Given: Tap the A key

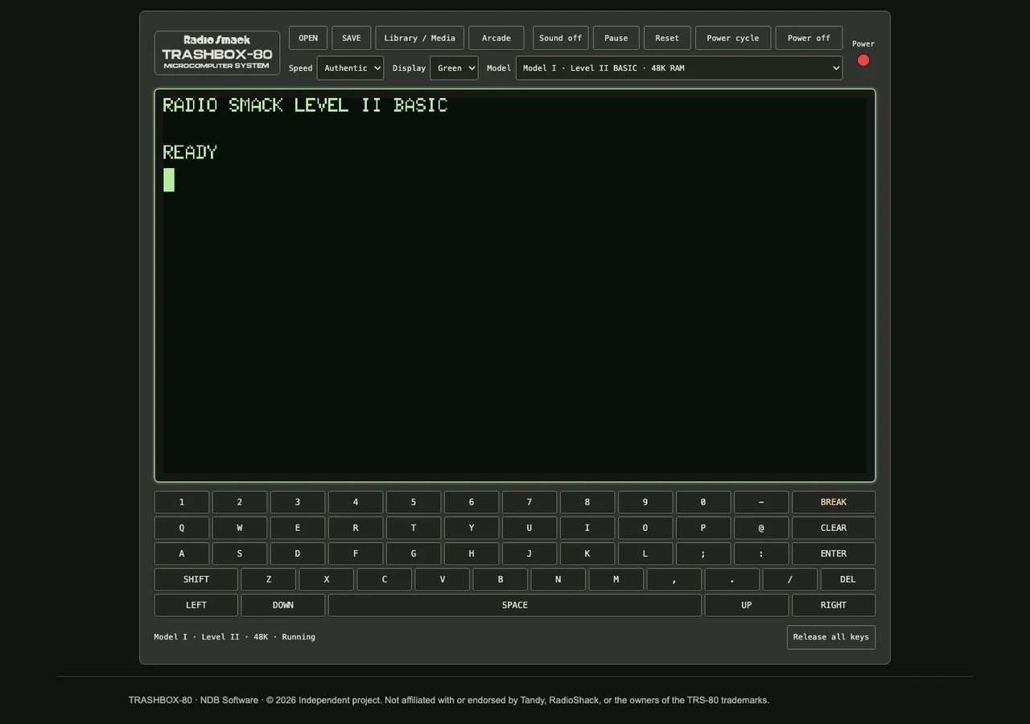Looking at the screenshot, I should point(182,553).
